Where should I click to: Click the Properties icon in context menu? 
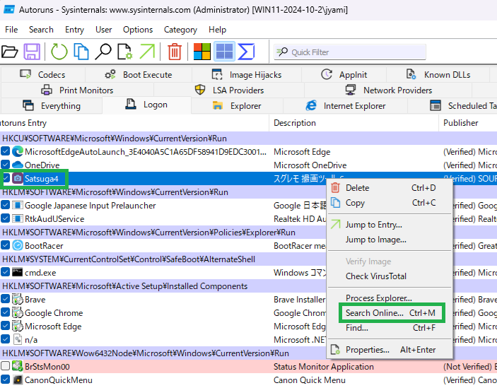(x=335, y=350)
